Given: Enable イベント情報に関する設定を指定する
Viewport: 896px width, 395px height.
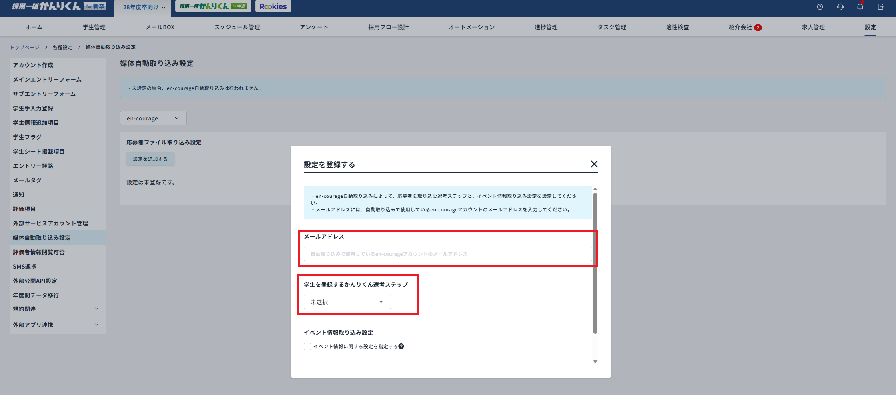Looking at the screenshot, I should (x=307, y=346).
